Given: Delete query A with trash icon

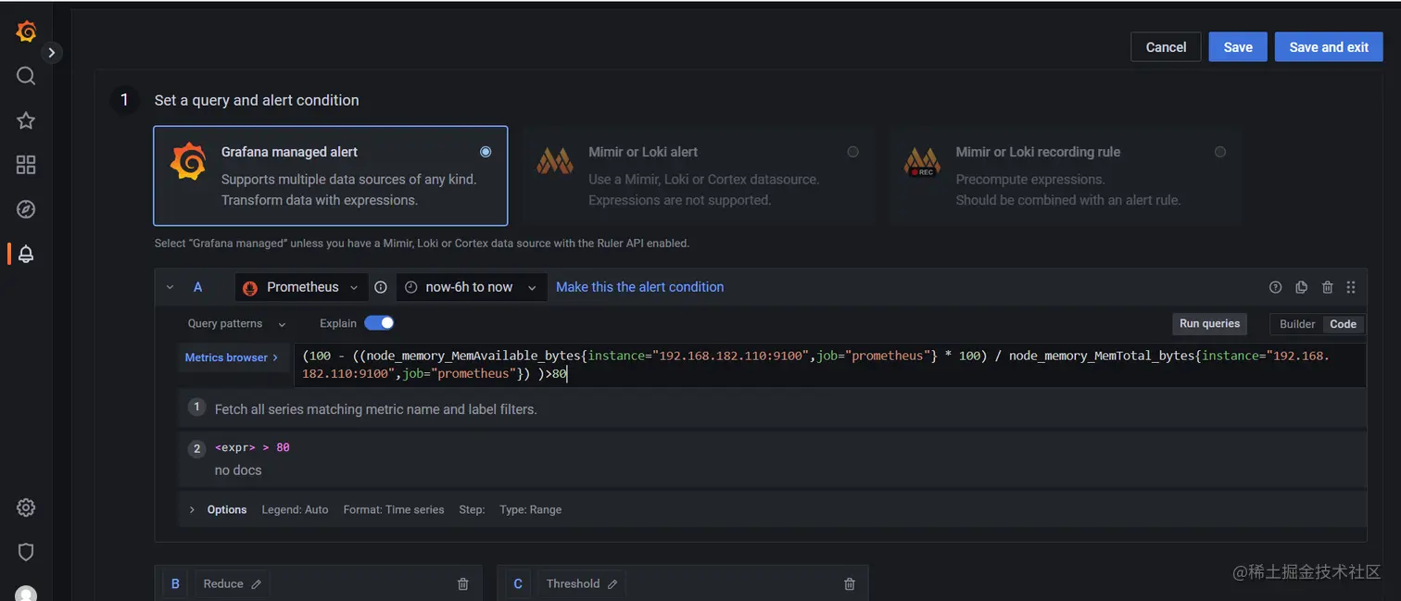Looking at the screenshot, I should tap(1327, 287).
